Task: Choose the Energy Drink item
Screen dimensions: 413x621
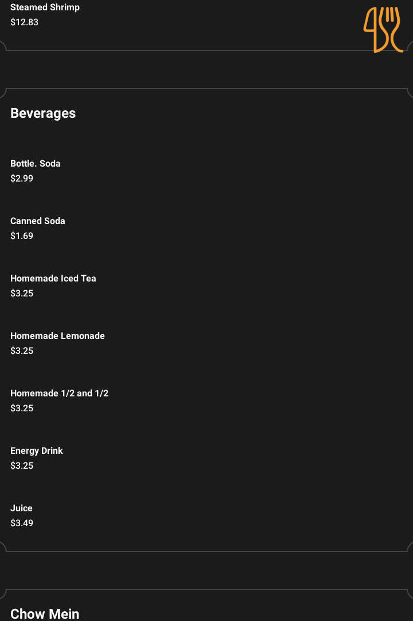Action: tap(37, 451)
